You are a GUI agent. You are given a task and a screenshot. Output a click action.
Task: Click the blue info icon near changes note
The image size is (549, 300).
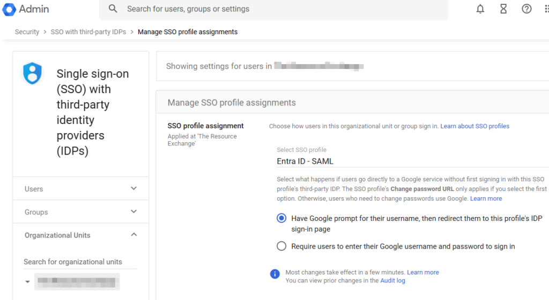[x=275, y=274]
